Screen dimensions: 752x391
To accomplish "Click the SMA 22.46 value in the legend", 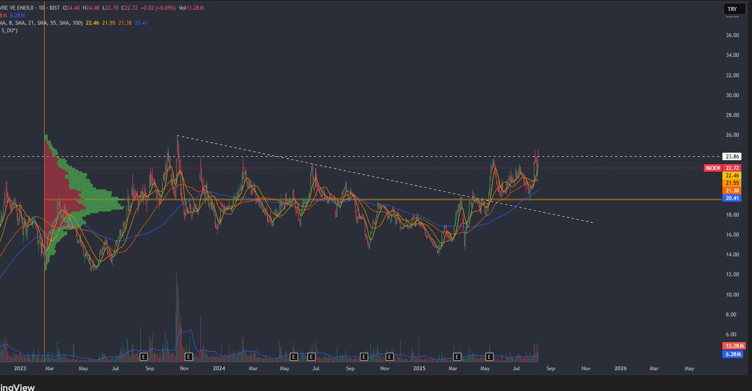I will point(91,23).
